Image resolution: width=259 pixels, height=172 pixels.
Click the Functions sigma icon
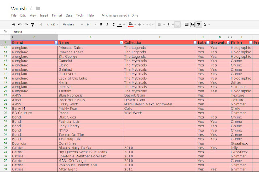205,25
